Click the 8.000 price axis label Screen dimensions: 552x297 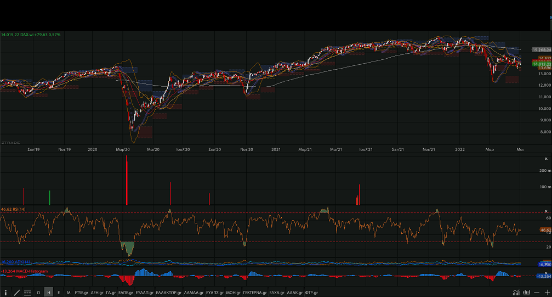(x=545, y=132)
